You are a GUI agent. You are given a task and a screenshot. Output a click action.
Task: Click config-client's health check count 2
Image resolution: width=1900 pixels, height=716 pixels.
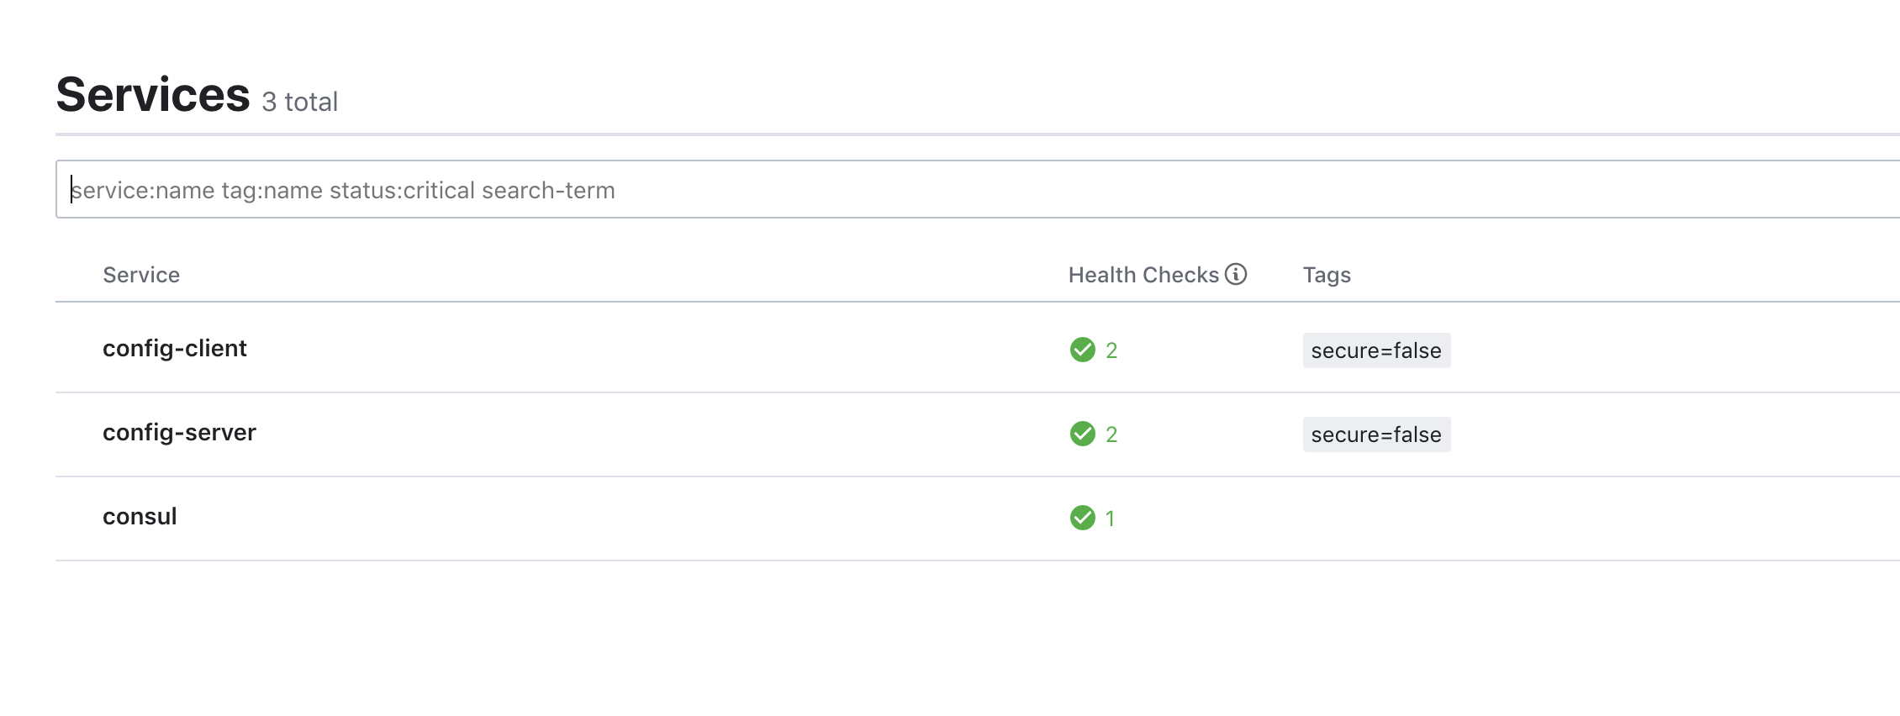coord(1111,350)
